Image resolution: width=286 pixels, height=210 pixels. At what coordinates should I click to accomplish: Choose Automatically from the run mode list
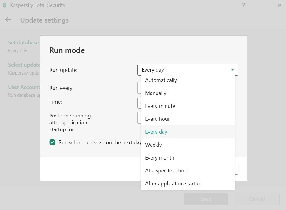(x=188, y=80)
